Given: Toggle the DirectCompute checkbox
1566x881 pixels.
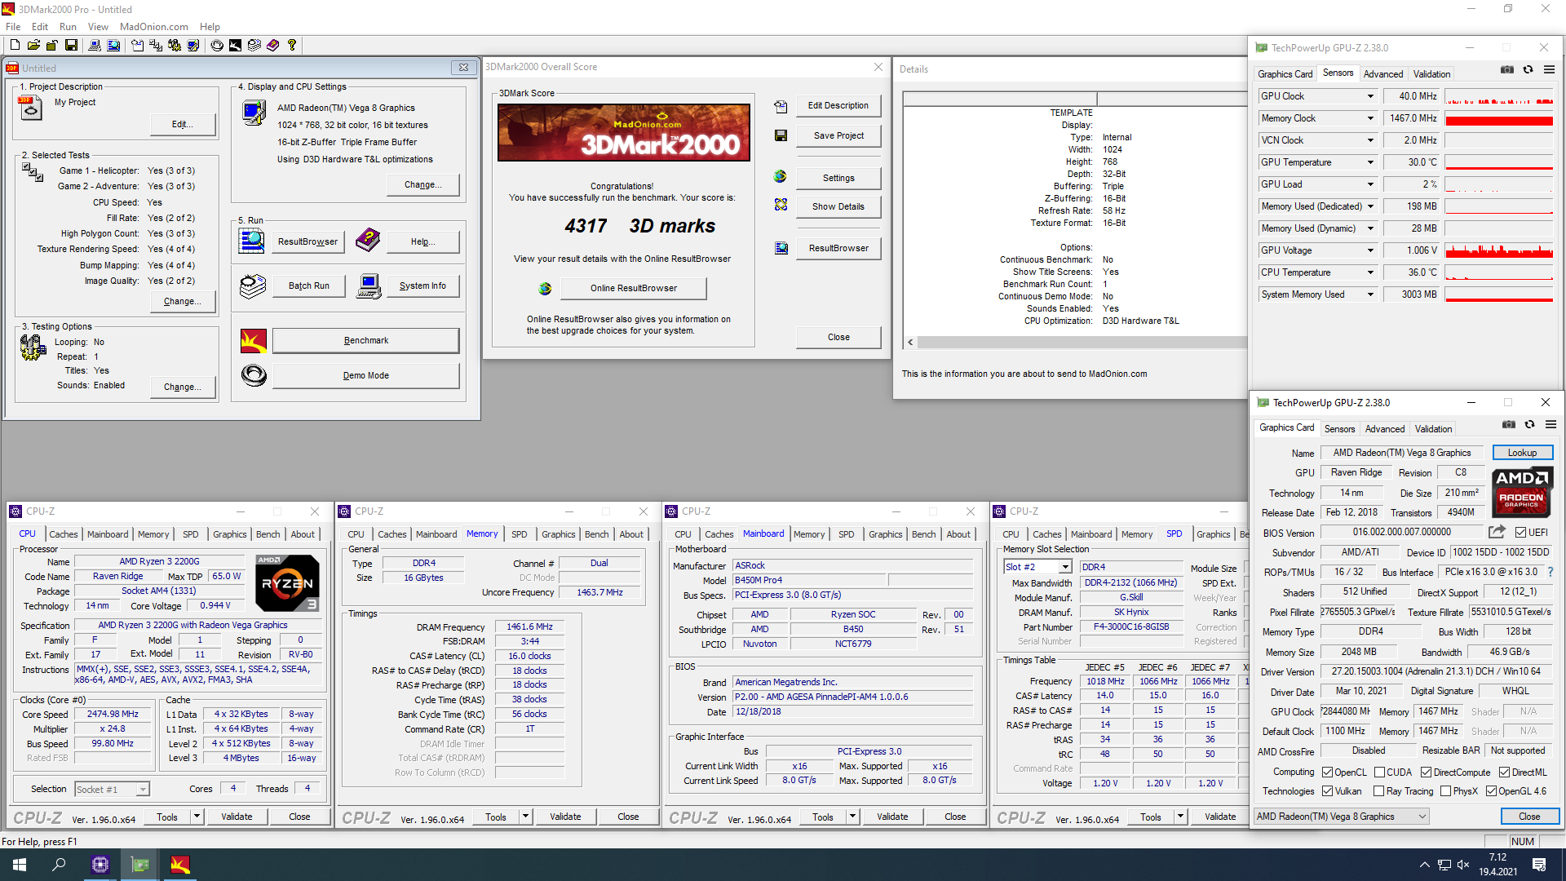Looking at the screenshot, I should click(x=1426, y=773).
